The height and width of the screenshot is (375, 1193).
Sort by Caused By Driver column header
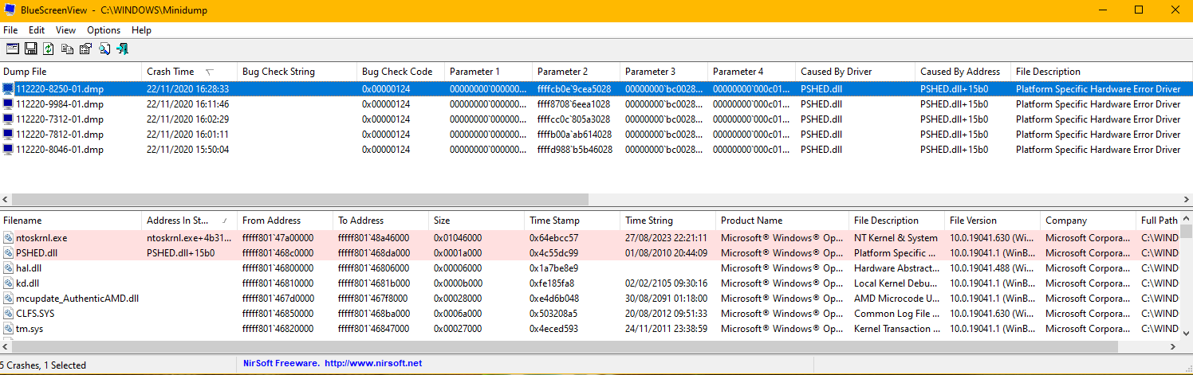click(856, 72)
